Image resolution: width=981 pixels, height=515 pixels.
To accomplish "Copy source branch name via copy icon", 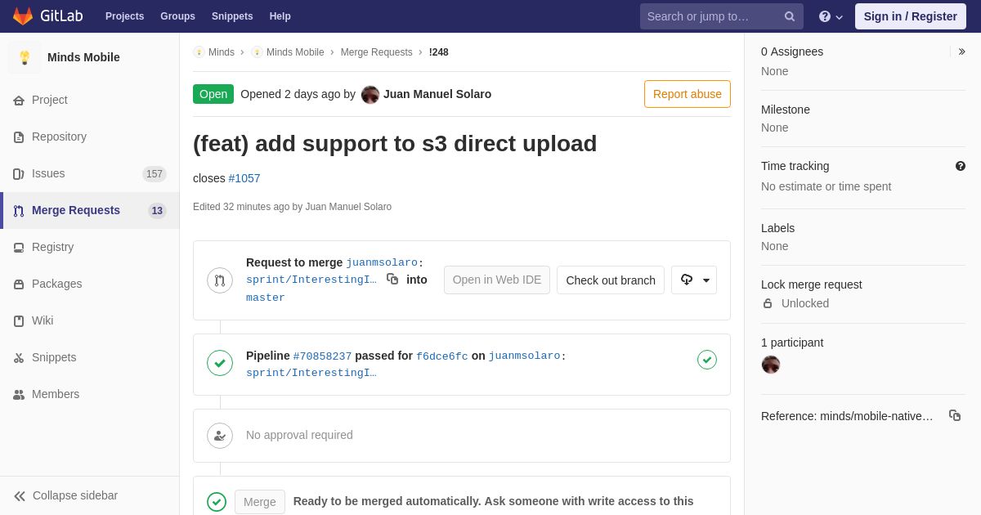I will pos(392,279).
